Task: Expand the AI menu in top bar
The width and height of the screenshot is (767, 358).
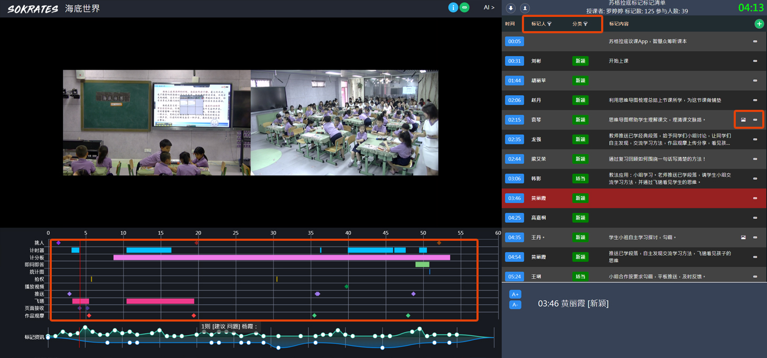Action: [489, 7]
